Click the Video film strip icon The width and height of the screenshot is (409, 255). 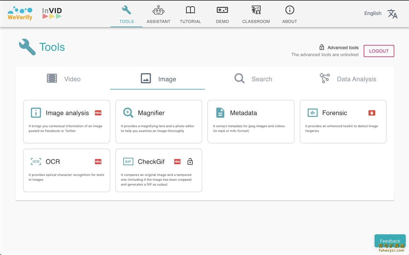(x=52, y=78)
